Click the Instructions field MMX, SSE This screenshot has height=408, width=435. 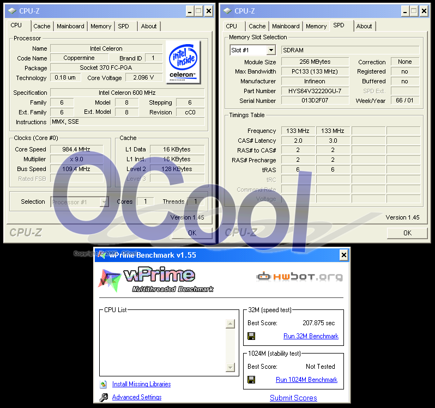pyautogui.click(x=127, y=121)
